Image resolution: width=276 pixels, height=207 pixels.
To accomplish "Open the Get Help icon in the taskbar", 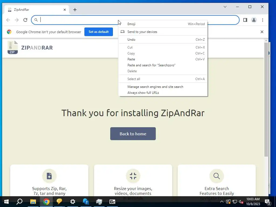I will pyautogui.click(x=86, y=202).
